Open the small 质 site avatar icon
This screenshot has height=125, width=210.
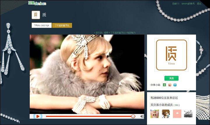36,15
